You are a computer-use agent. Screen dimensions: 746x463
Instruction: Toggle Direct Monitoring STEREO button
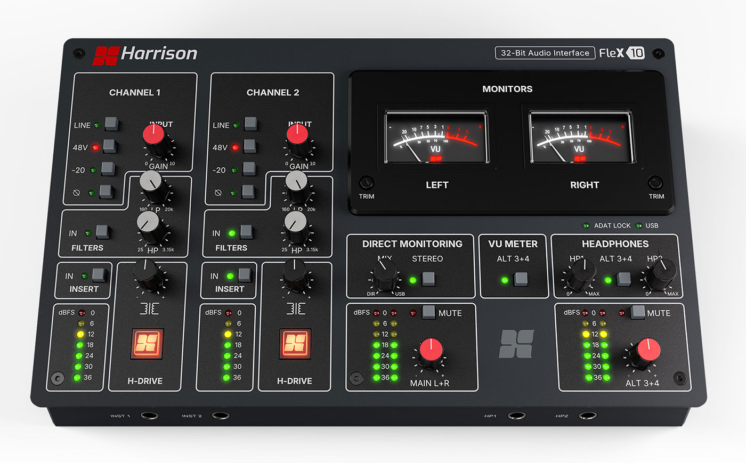click(428, 279)
